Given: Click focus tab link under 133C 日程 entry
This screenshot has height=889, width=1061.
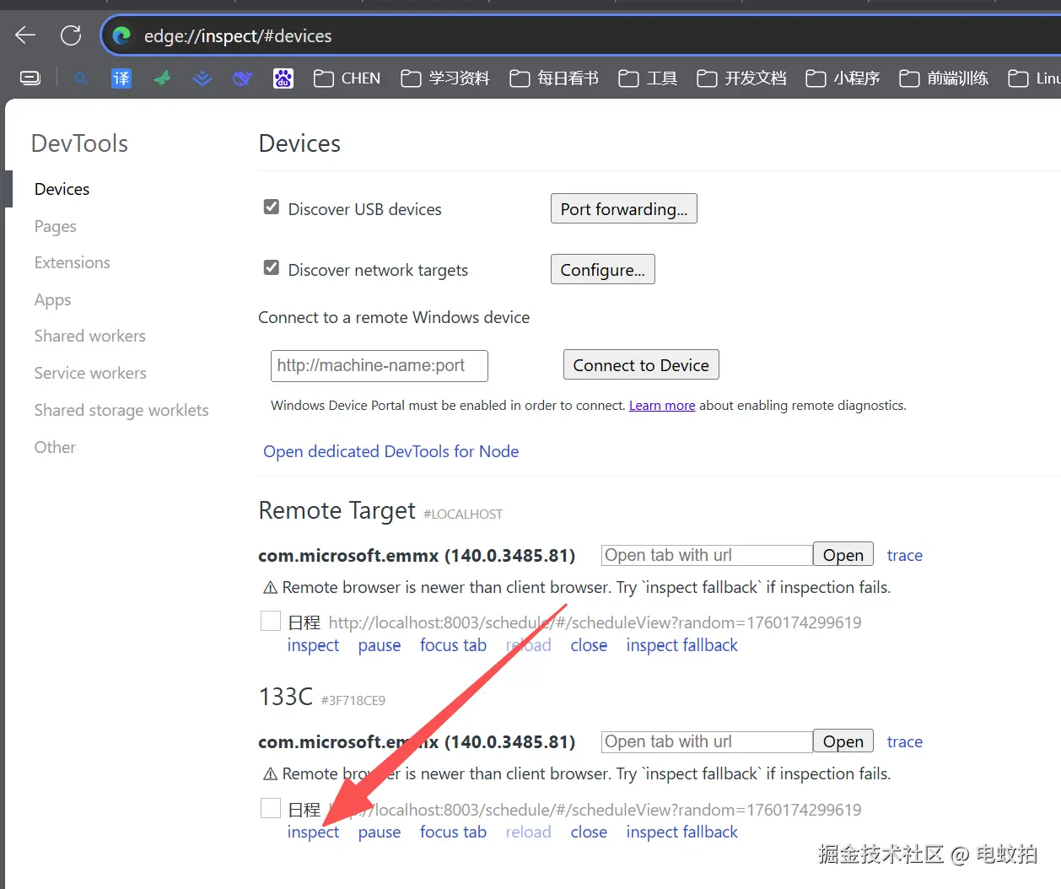Looking at the screenshot, I should [454, 832].
